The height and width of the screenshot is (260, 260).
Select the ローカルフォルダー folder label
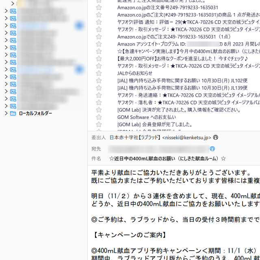point(35,113)
